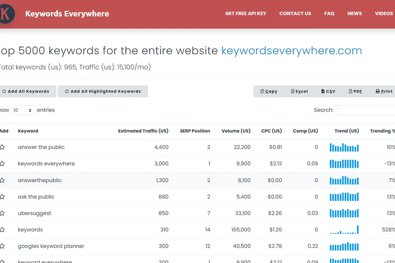Screen dimensions: 395x263
Task: Open the CONTACT US page
Action: click(x=295, y=14)
